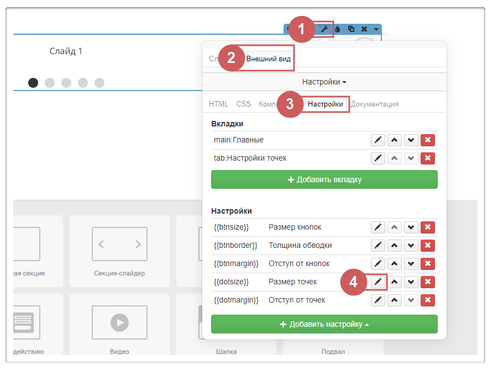493x371 pixels.
Task: Expand the Настройки dropdown header
Action: click(324, 82)
